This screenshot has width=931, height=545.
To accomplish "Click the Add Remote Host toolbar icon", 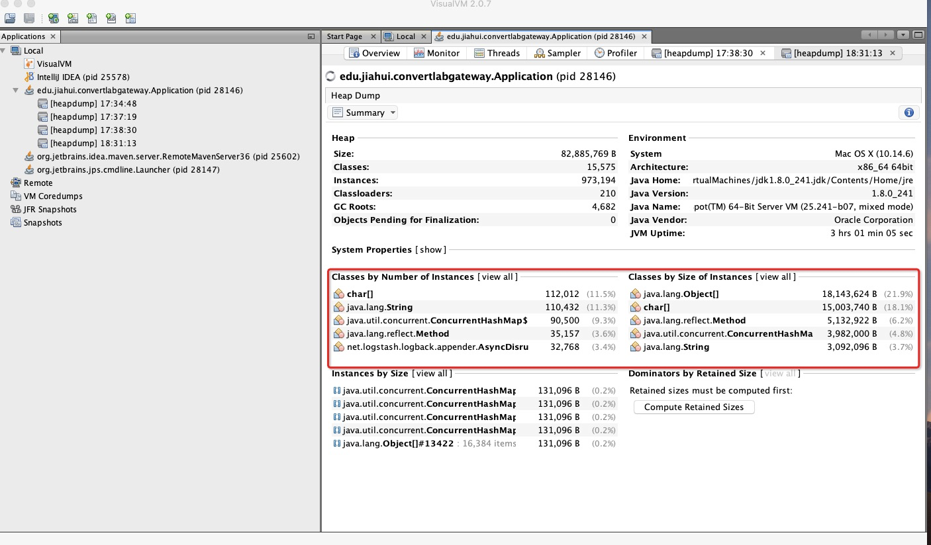I will (x=54, y=18).
